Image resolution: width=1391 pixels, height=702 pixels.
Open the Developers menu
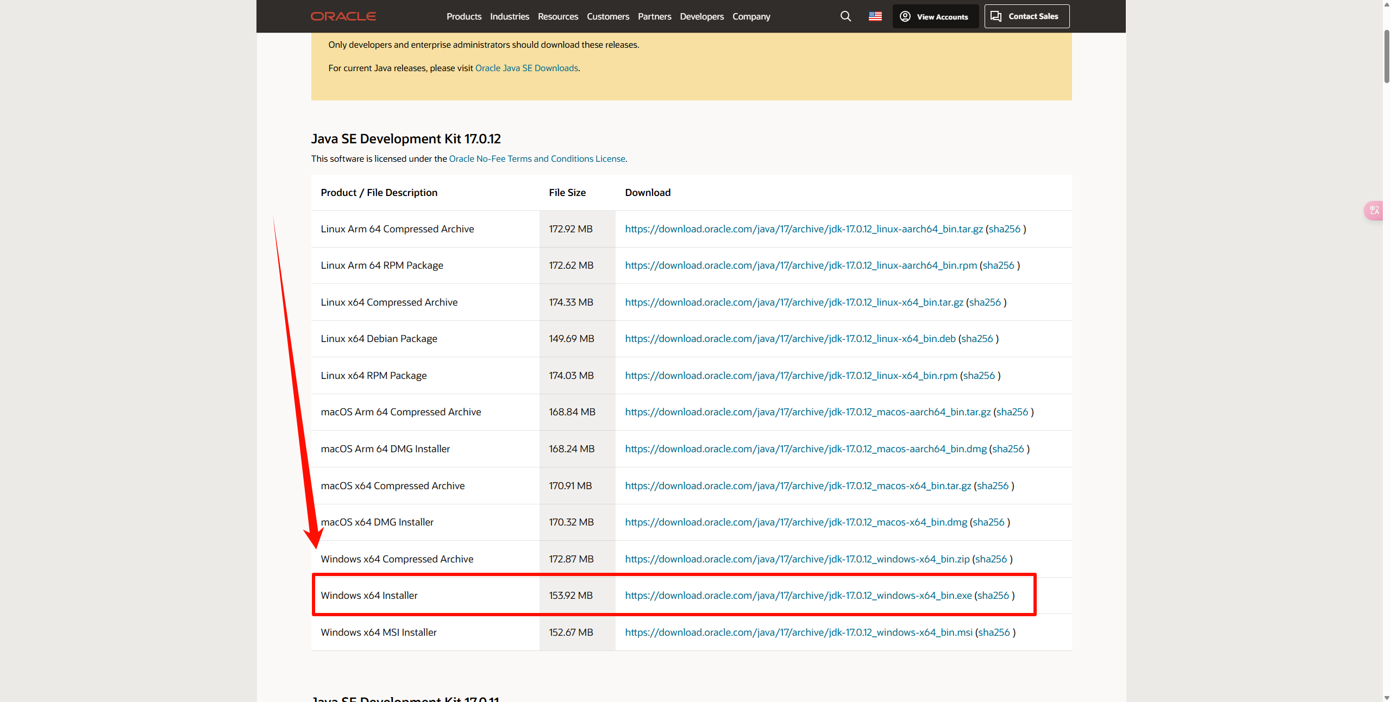(x=701, y=16)
